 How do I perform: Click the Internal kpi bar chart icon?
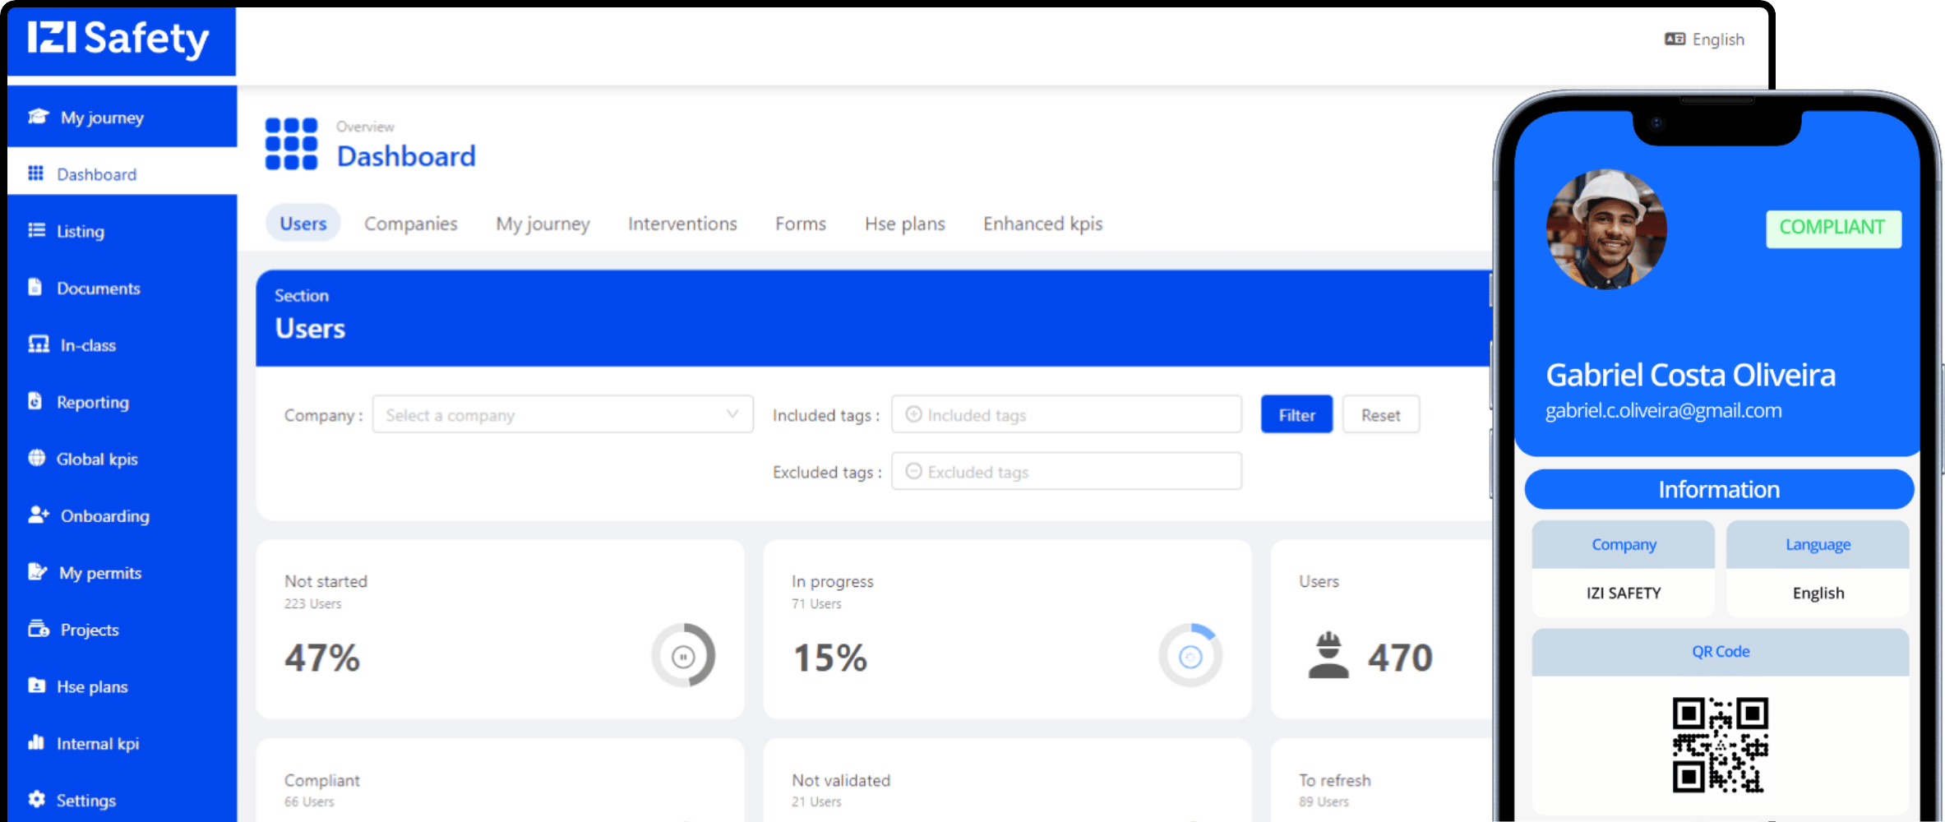tap(36, 742)
